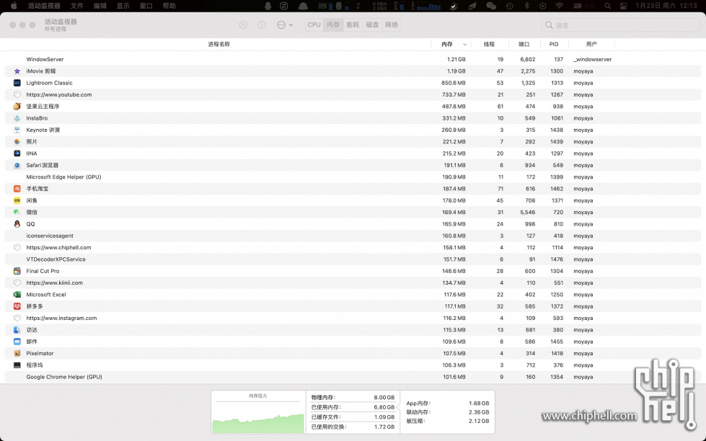Screen dimensions: 706x441
Task: Click the 访达 Finder icon
Action: (x=17, y=330)
